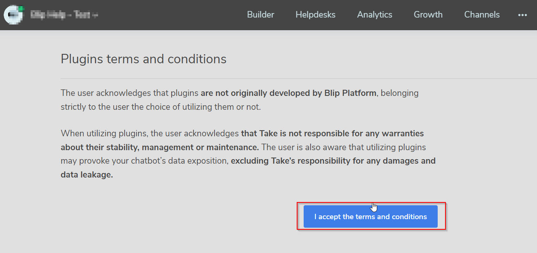
Task: Navigate to the Channels section
Action: [x=482, y=15]
